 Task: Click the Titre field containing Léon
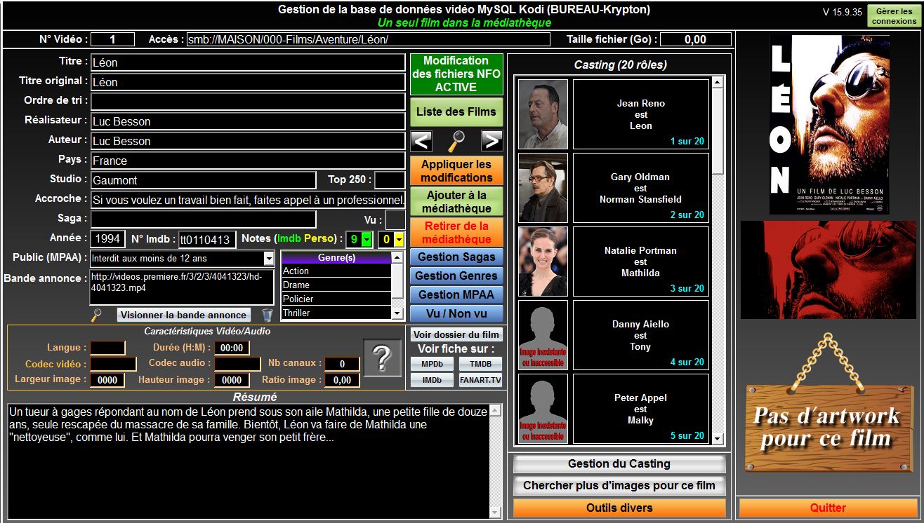tap(248, 62)
